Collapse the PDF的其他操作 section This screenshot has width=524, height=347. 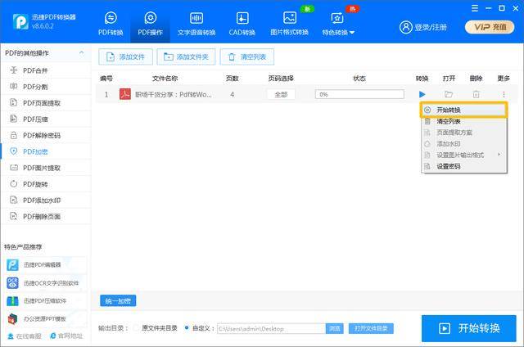pos(81,52)
